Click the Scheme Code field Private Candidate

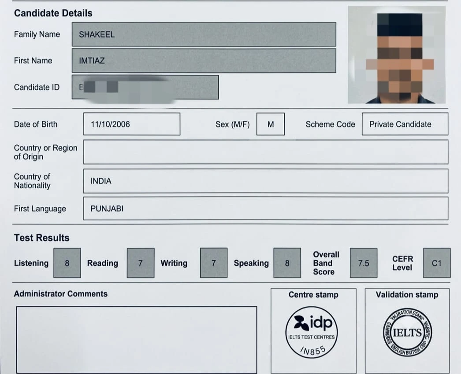pos(405,124)
